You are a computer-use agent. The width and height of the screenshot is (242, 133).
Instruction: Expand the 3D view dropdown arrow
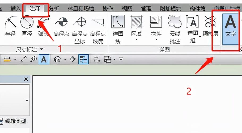point(65,59)
